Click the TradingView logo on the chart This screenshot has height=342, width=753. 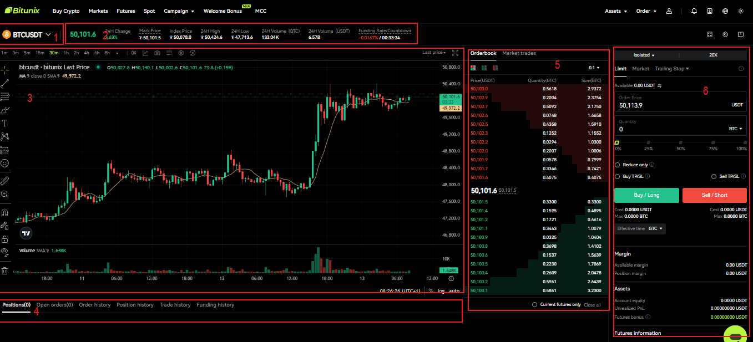pyautogui.click(x=26, y=233)
